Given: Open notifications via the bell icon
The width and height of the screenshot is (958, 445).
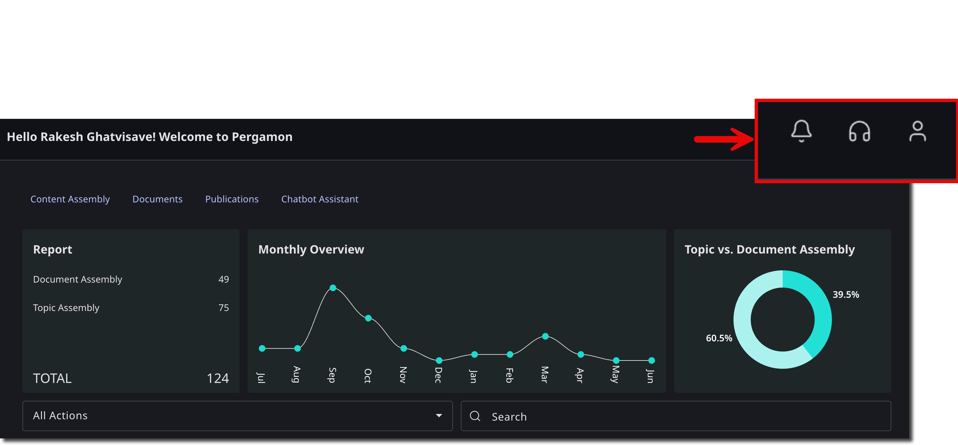Looking at the screenshot, I should pyautogui.click(x=801, y=131).
